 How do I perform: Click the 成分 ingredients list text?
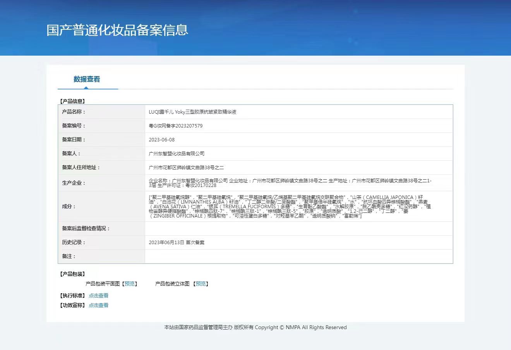coord(290,206)
